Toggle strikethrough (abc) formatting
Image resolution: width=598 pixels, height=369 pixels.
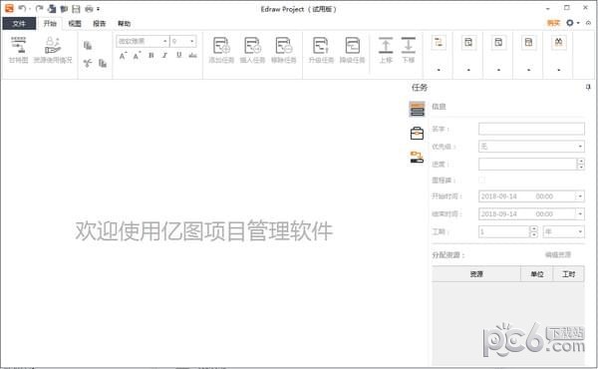coord(192,55)
